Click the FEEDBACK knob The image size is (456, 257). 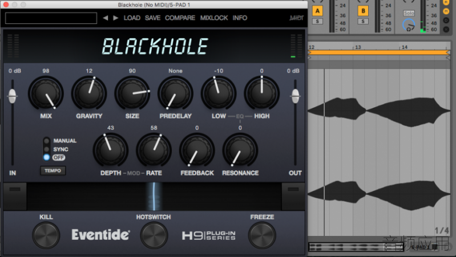click(x=197, y=150)
